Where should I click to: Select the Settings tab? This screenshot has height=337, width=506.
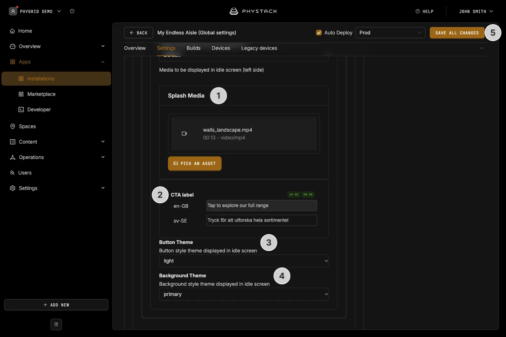[x=166, y=48]
